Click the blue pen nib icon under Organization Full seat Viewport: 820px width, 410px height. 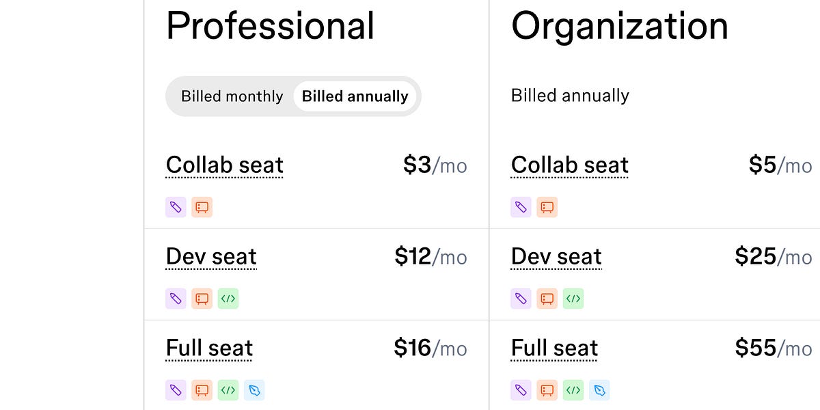[599, 390]
